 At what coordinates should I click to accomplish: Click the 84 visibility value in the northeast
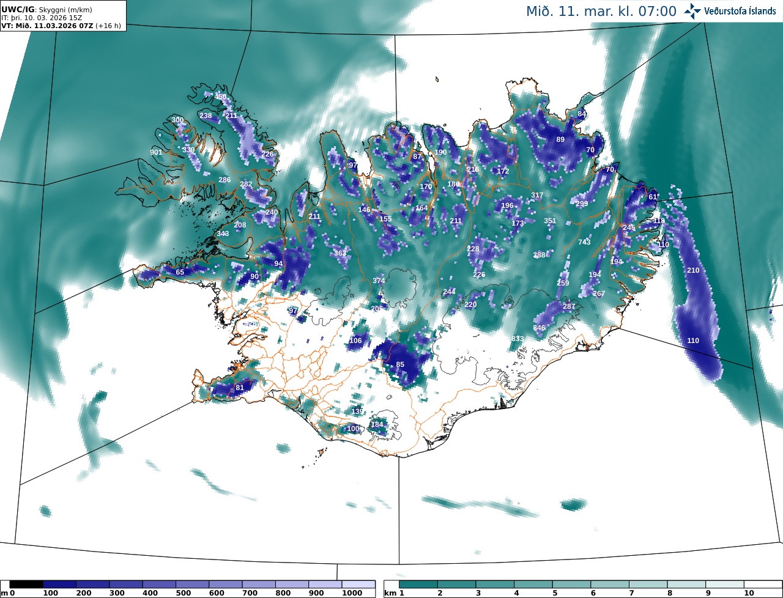point(582,114)
